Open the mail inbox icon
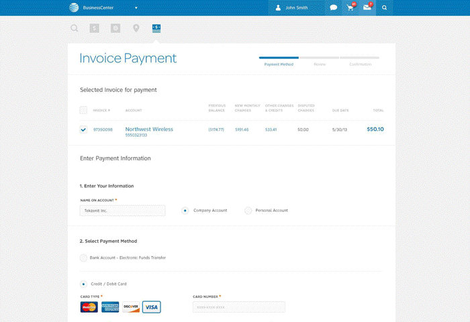The width and height of the screenshot is (470, 322). point(367,7)
